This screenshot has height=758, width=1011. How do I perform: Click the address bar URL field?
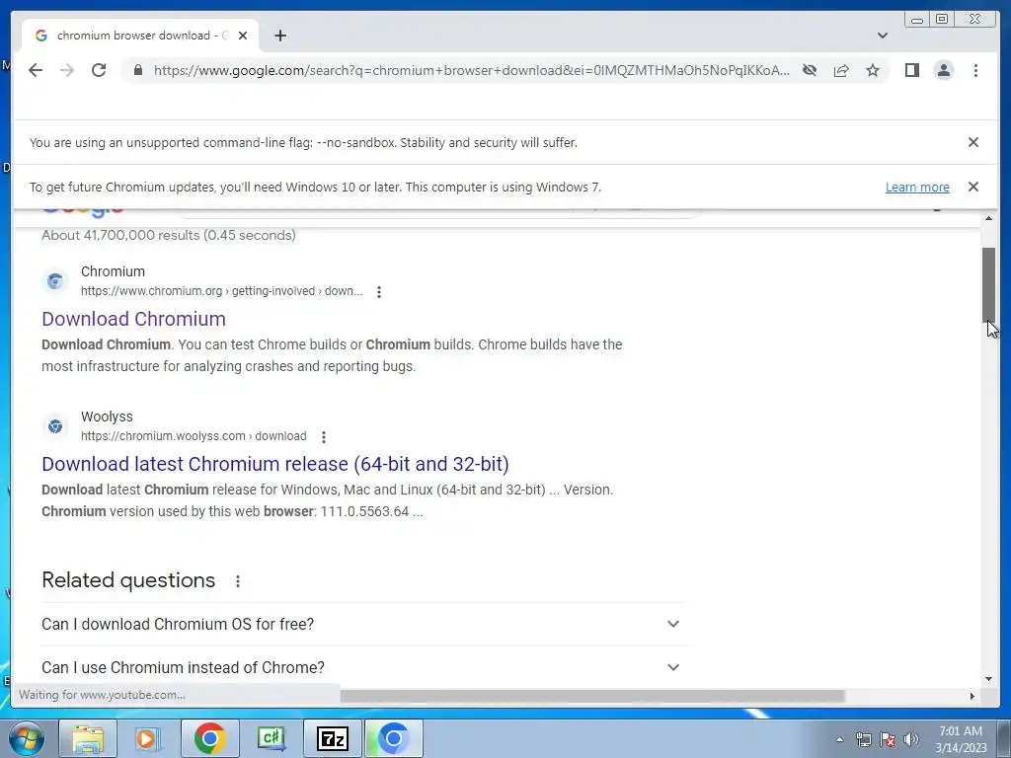coord(471,70)
